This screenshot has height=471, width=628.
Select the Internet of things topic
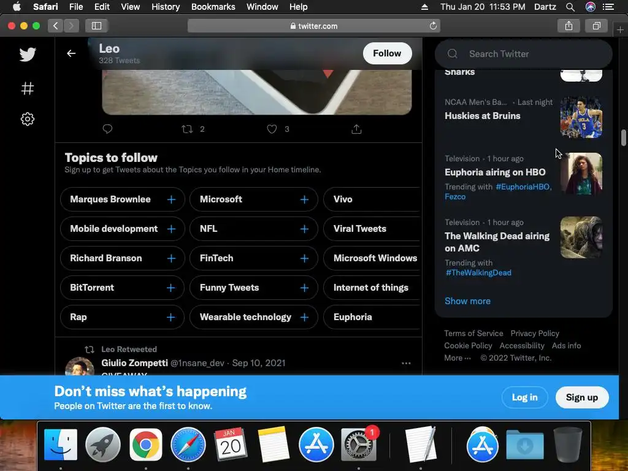tap(372, 288)
